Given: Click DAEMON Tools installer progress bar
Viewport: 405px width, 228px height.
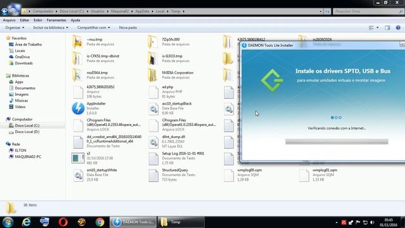Looking at the screenshot, I should coord(337,141).
